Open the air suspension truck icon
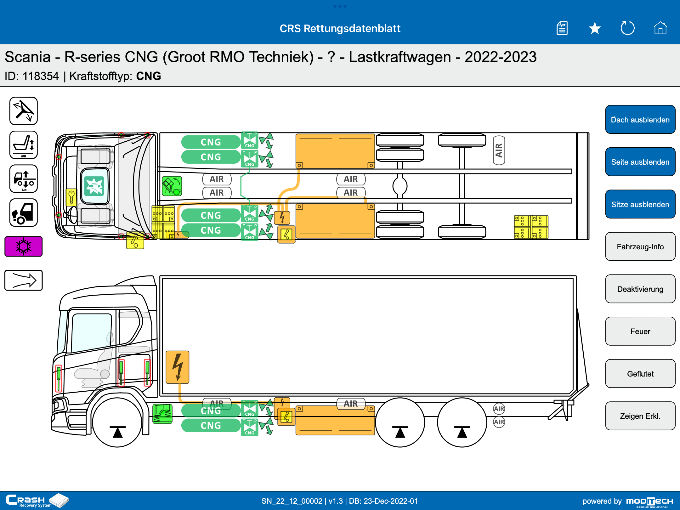 click(24, 178)
